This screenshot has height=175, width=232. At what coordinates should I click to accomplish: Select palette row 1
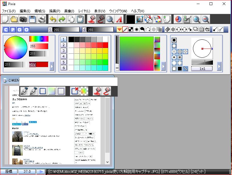pos(64,39)
